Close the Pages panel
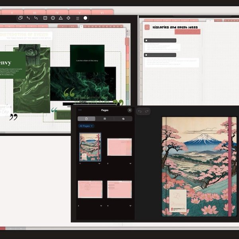Viewport: 239px width, 239px height. 130,110
